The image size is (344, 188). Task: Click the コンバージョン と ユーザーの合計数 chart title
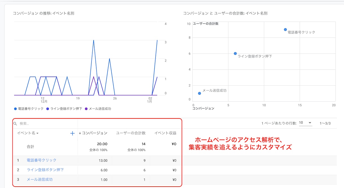pyautogui.click(x=225, y=13)
